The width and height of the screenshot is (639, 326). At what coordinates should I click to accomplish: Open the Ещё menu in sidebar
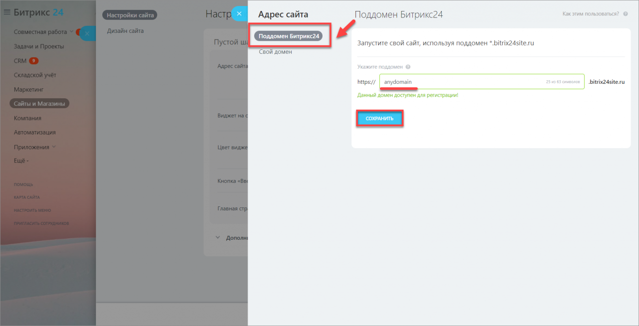click(x=21, y=161)
